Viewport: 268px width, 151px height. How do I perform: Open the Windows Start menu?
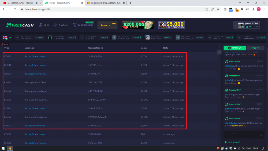[x=3, y=148]
